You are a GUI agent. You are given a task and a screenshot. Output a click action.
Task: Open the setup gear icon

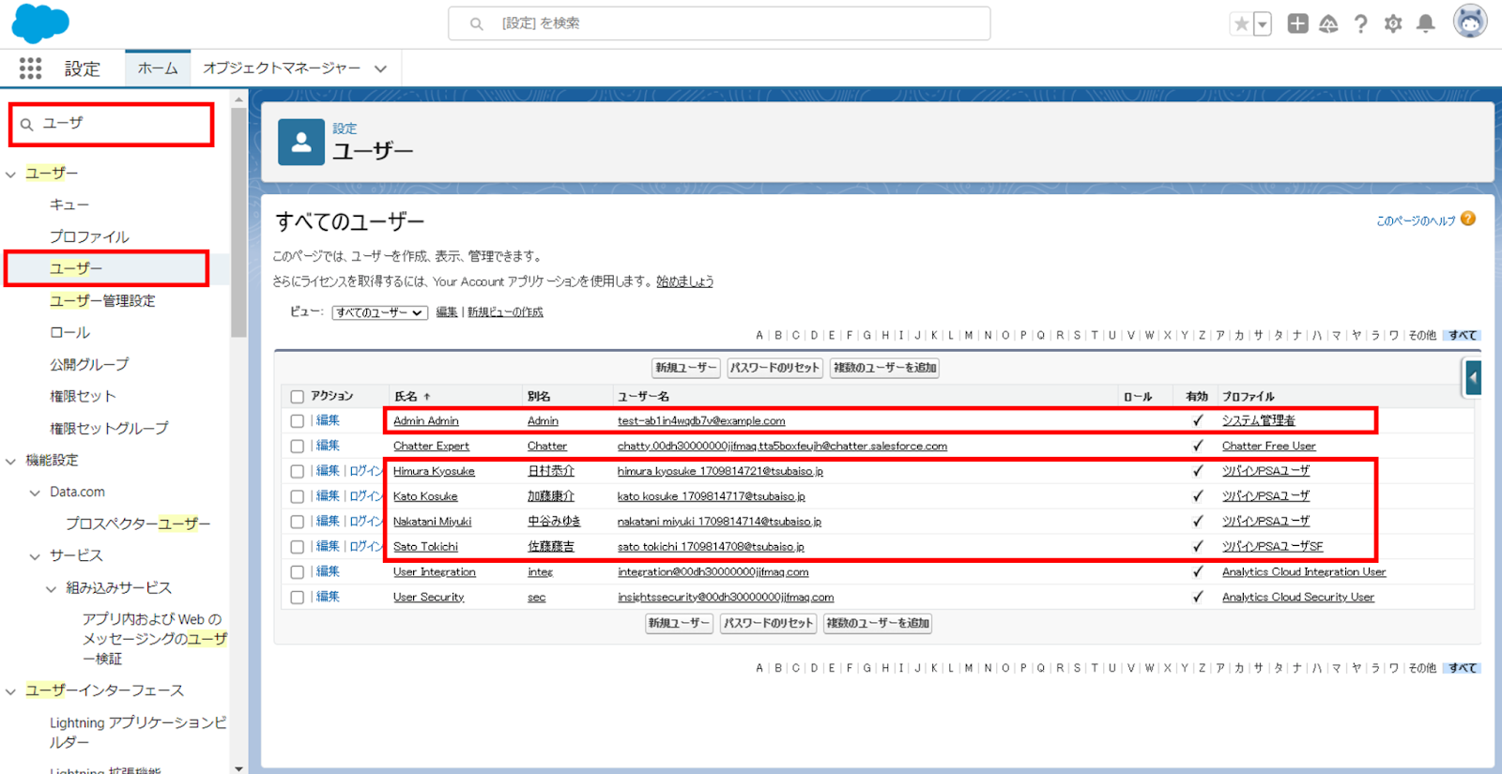[x=1393, y=24]
